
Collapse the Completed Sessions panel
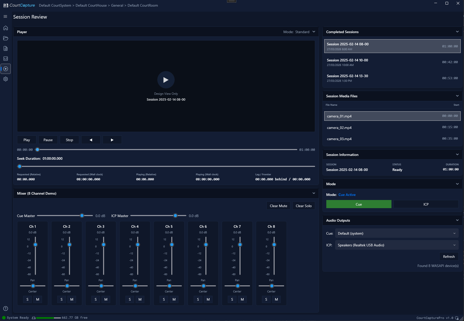457,32
